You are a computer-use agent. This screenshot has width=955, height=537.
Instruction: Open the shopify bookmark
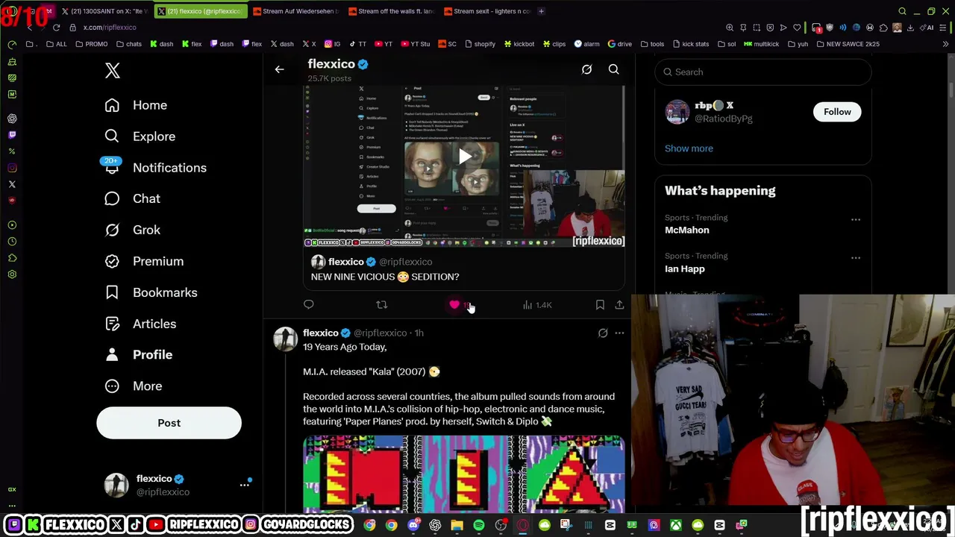tap(479, 44)
